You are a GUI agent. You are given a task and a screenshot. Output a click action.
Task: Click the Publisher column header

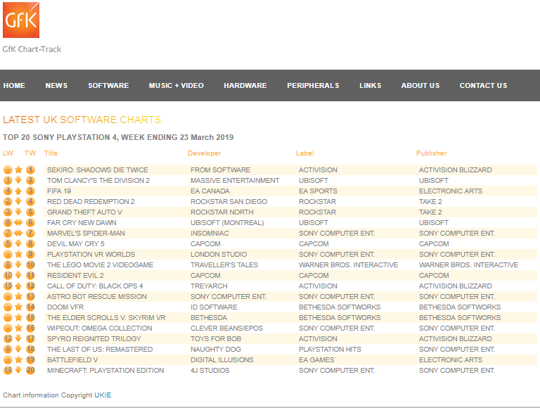431,153
